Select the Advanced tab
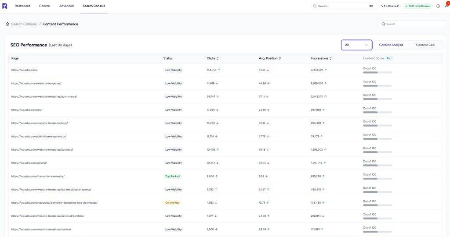 (x=66, y=6)
